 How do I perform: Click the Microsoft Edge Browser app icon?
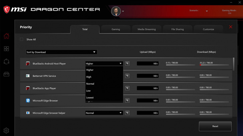pyautogui.click(x=28, y=100)
